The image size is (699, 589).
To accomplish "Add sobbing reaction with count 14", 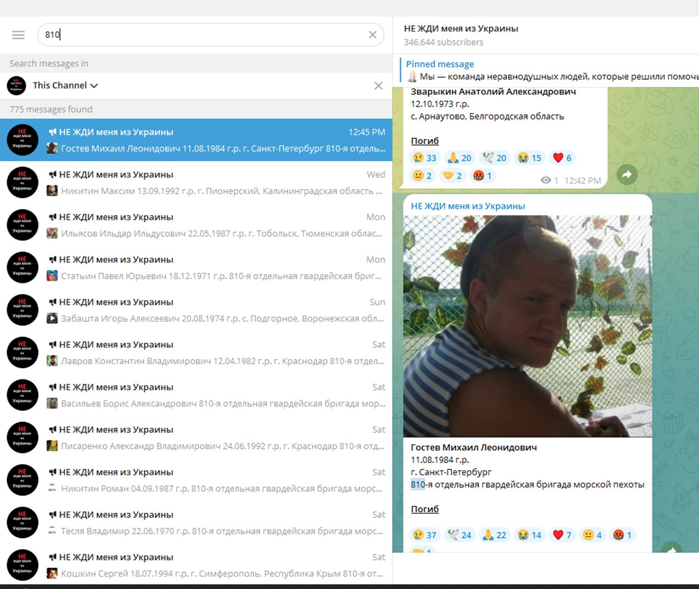I will point(530,535).
